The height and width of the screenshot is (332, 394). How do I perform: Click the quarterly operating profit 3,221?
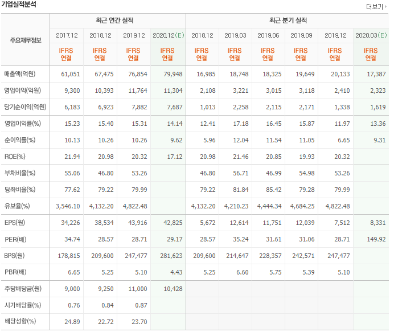[240, 91]
